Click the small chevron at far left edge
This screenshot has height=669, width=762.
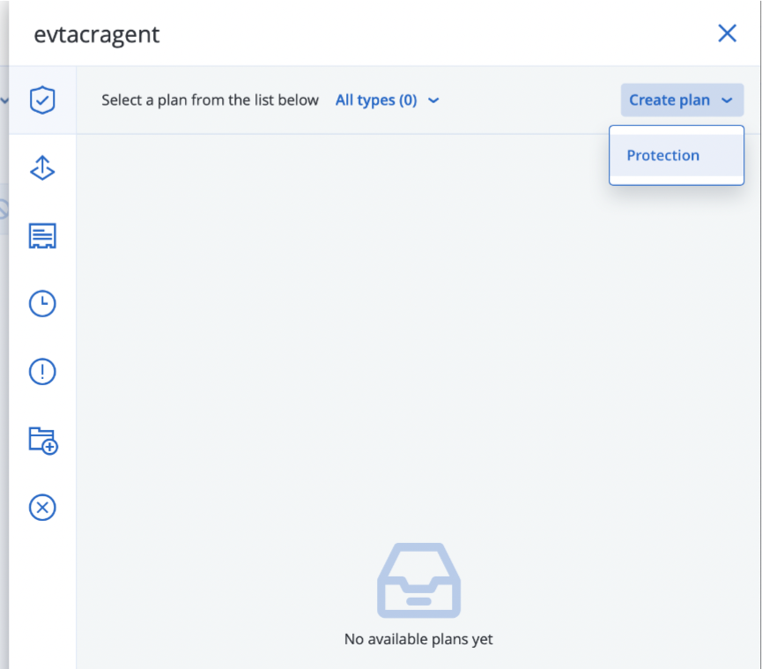tap(4, 100)
